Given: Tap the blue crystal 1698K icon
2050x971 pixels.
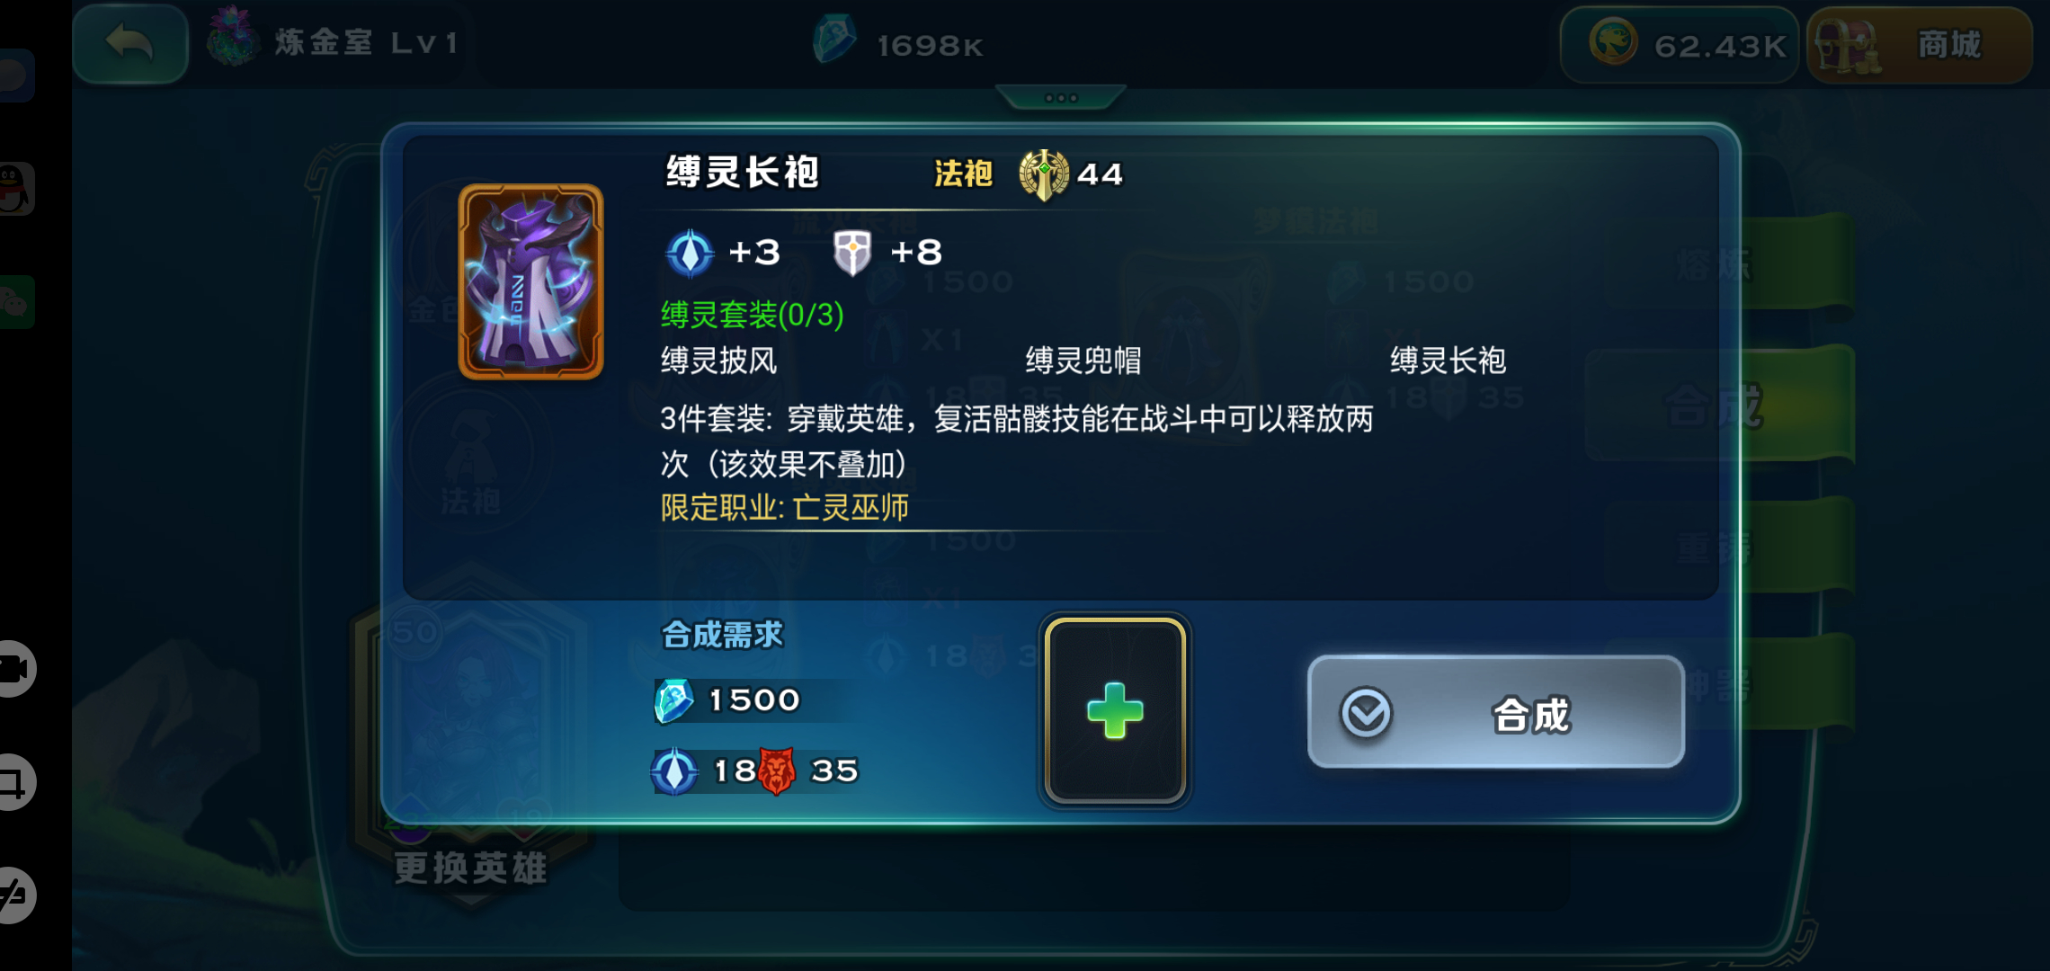Looking at the screenshot, I should coord(834,41).
